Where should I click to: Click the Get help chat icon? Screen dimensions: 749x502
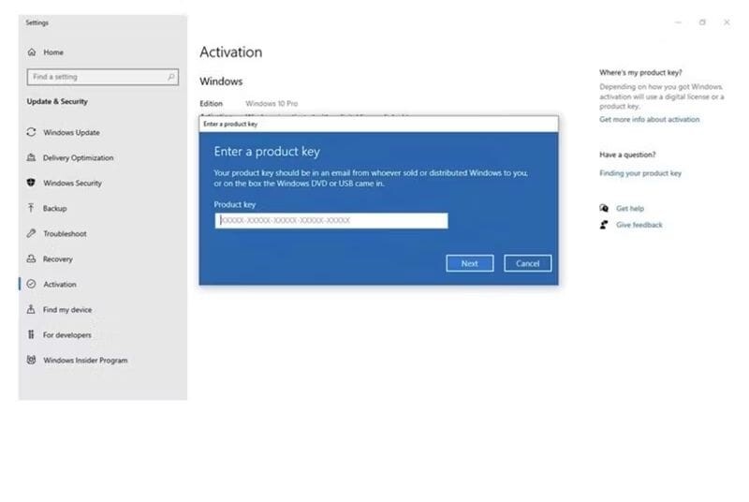(x=604, y=208)
